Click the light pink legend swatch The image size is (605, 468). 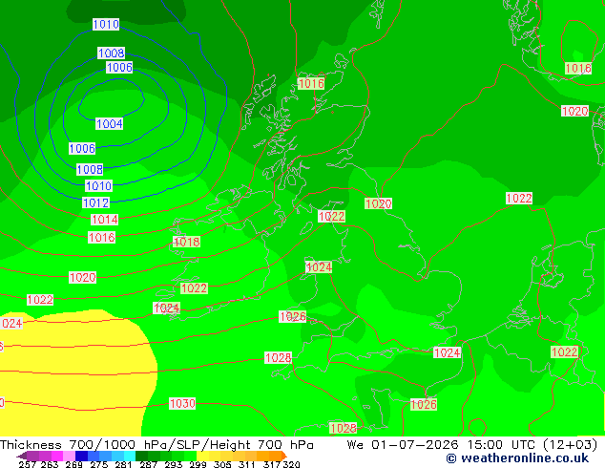[x=69, y=456]
